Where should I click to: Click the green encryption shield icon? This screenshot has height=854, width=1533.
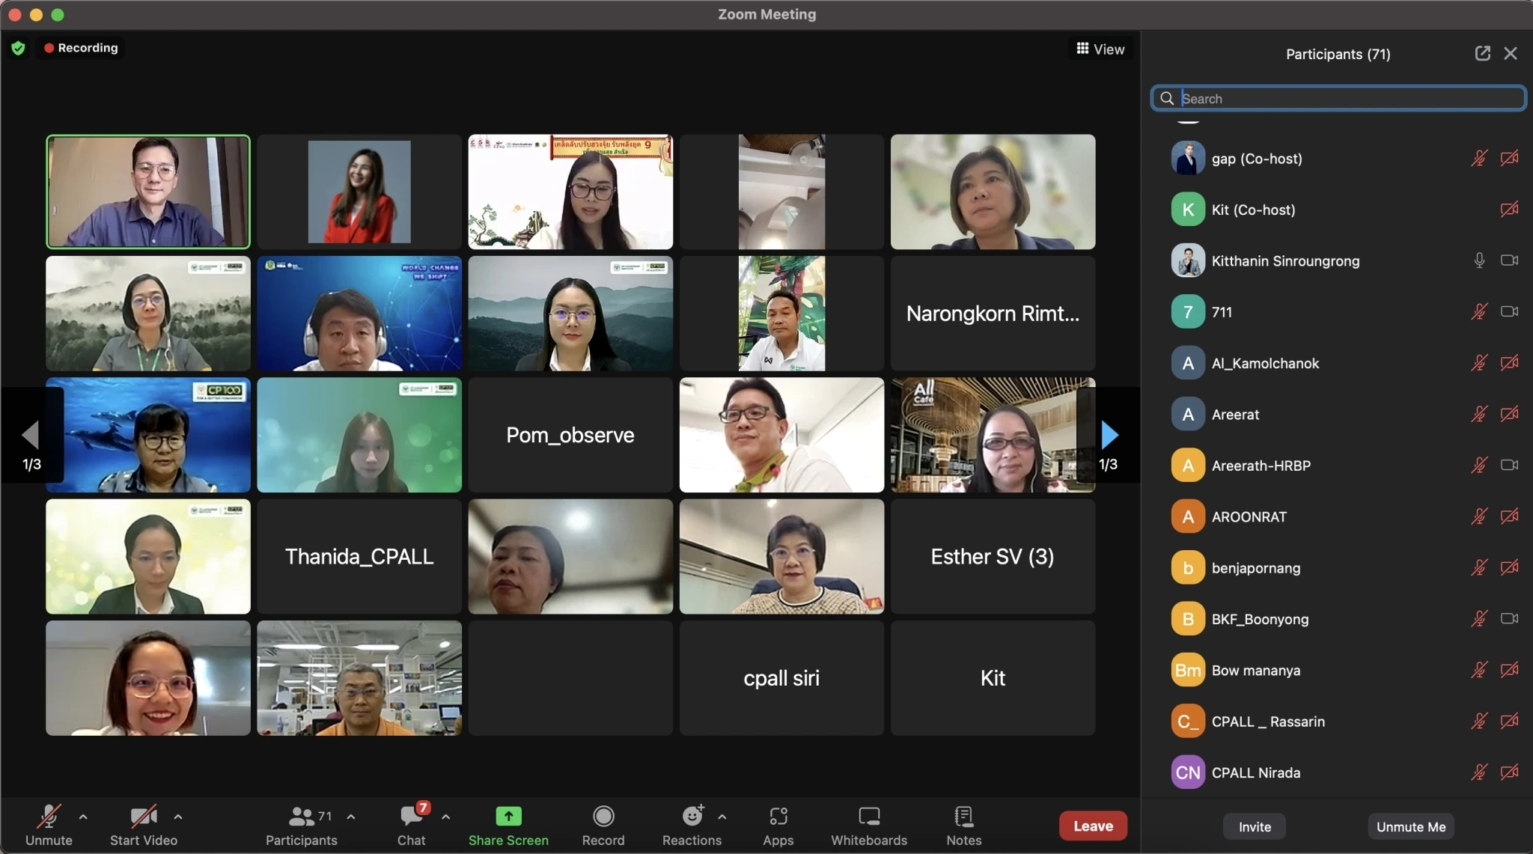[x=18, y=48]
